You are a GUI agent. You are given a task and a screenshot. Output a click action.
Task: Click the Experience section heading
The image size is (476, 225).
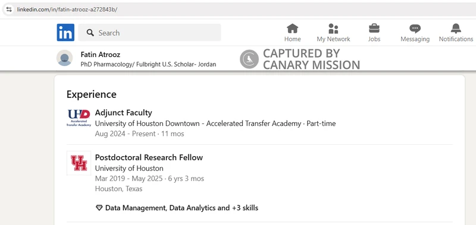coord(92,94)
